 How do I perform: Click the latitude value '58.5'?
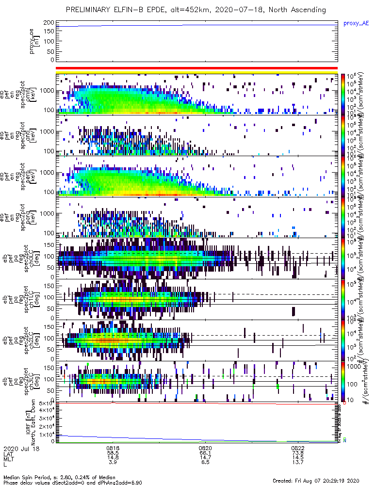pyautogui.click(x=113, y=453)
